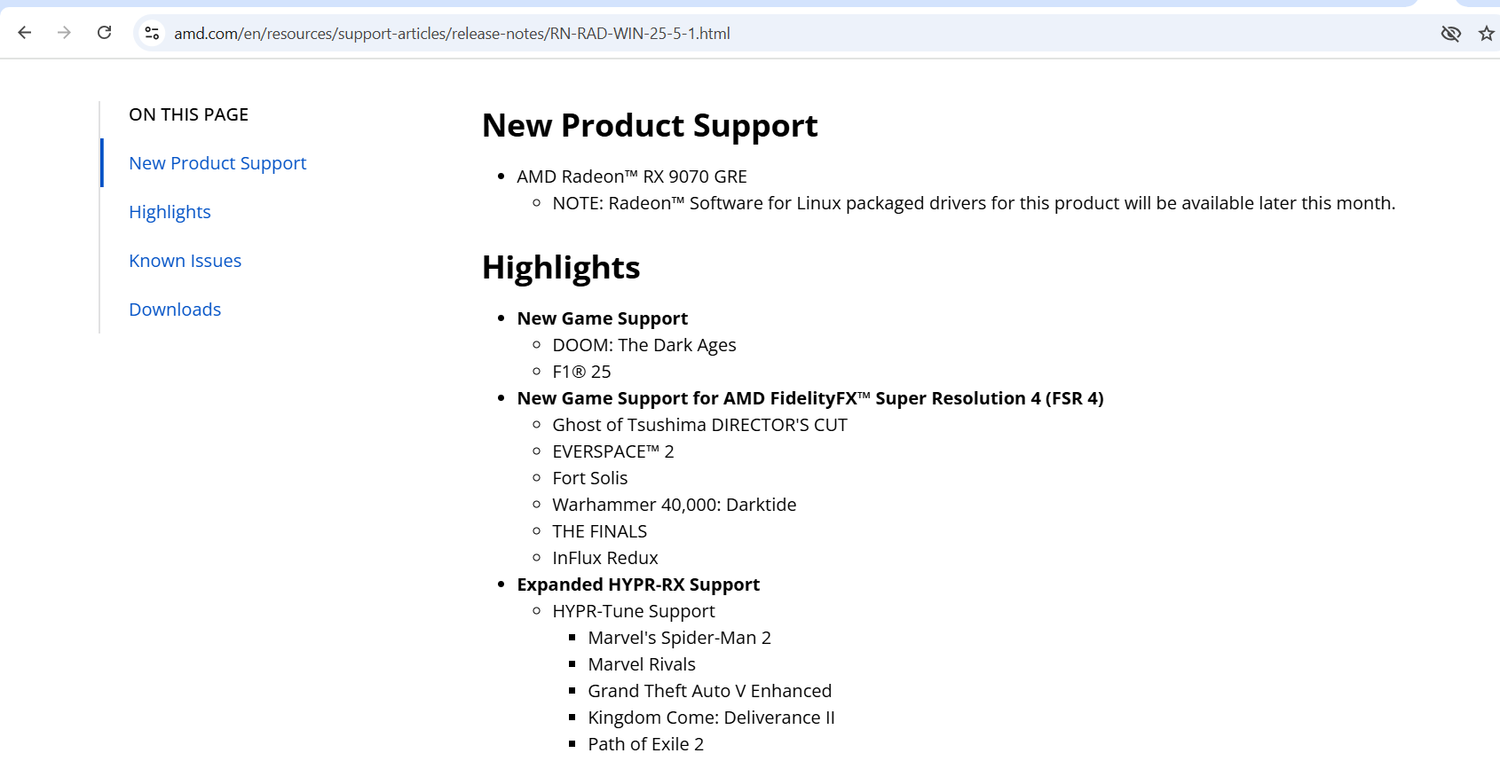The image size is (1500, 761).
Task: Navigate to Downloads in the page menu
Action: pos(175,310)
